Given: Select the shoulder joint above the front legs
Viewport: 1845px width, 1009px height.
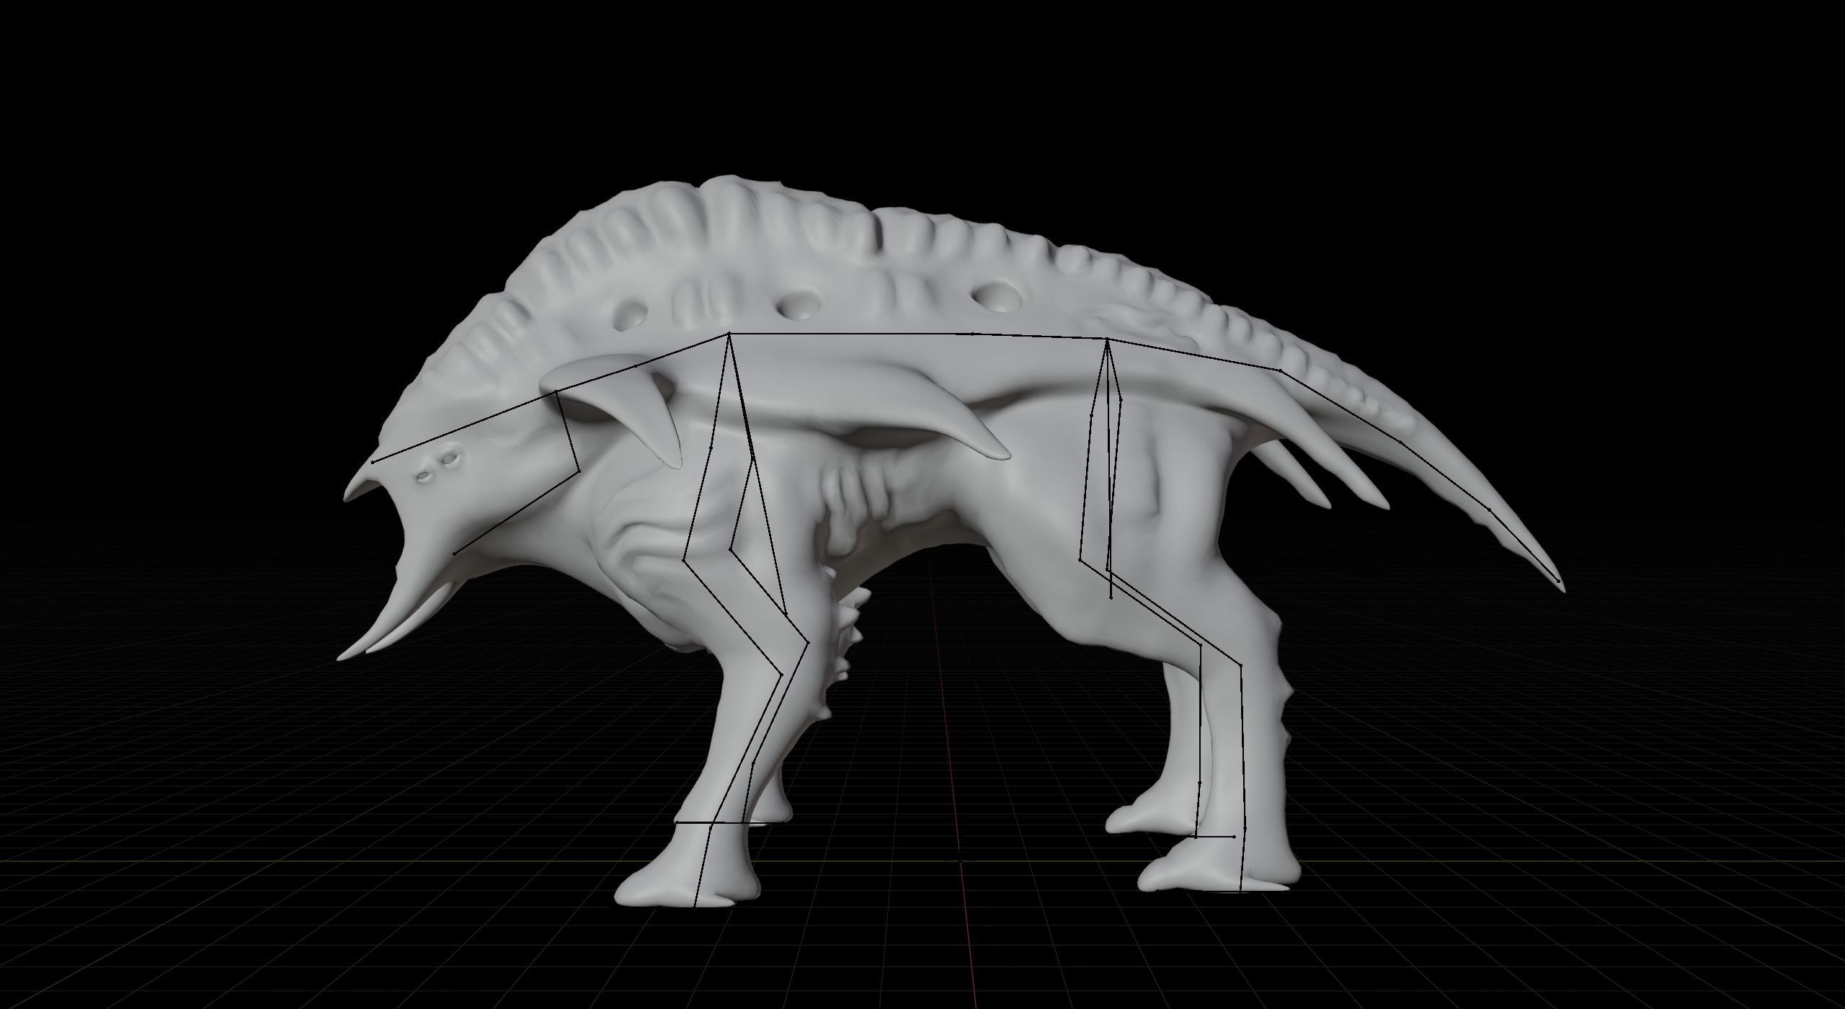Looking at the screenshot, I should (729, 334).
